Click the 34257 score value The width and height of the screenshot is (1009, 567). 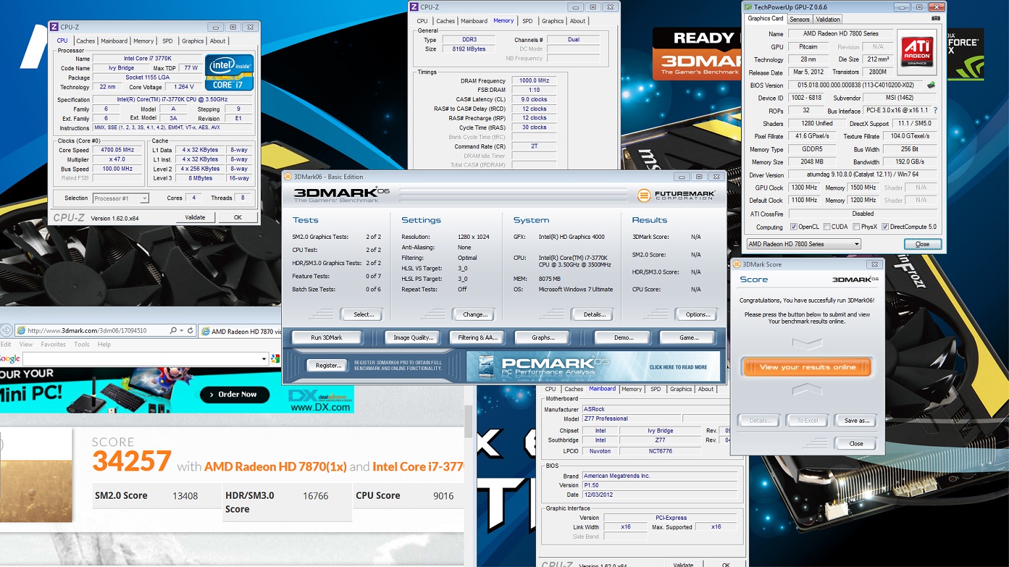point(132,461)
